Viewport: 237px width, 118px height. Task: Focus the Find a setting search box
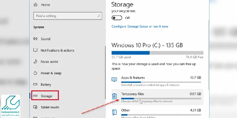(x=68, y=16)
